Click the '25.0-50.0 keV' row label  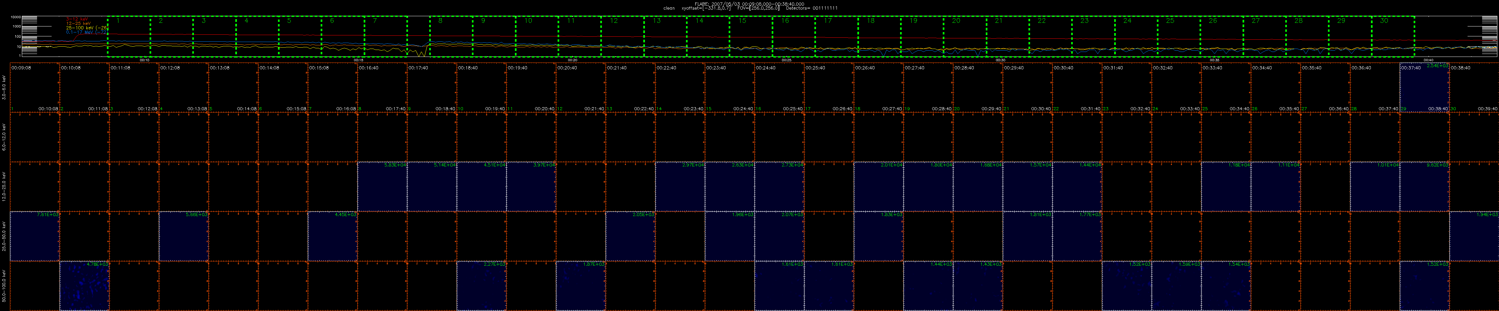[x=5, y=236]
